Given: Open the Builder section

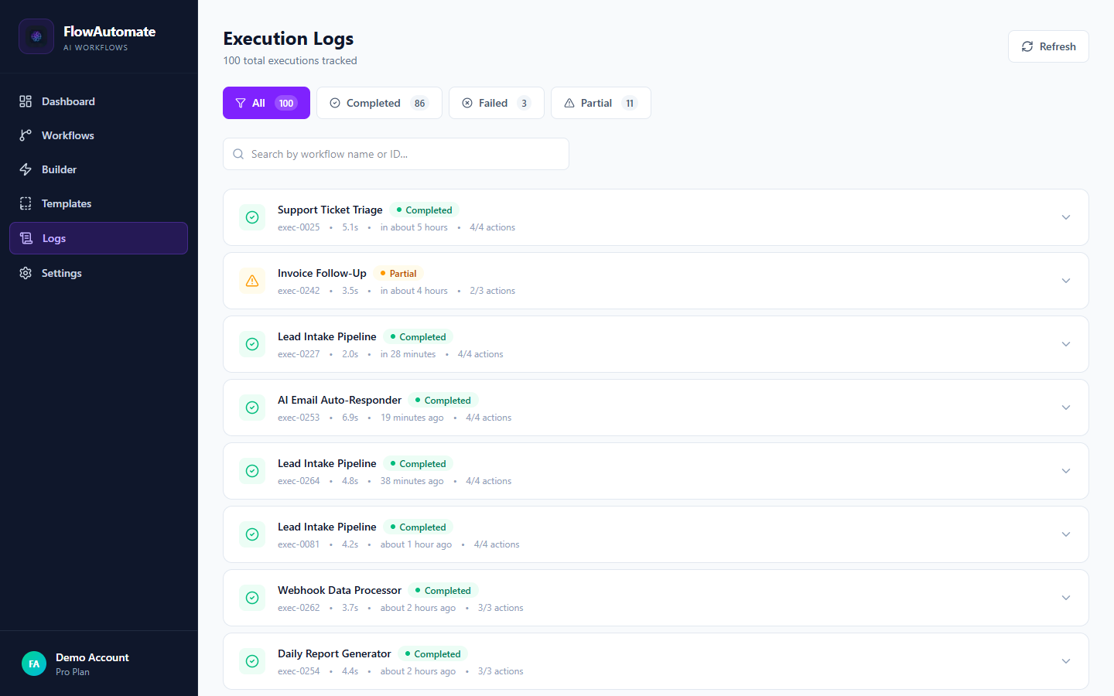Looking at the screenshot, I should [x=98, y=169].
